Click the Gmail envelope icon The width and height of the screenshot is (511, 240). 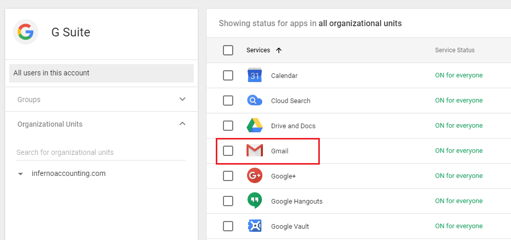click(x=255, y=151)
